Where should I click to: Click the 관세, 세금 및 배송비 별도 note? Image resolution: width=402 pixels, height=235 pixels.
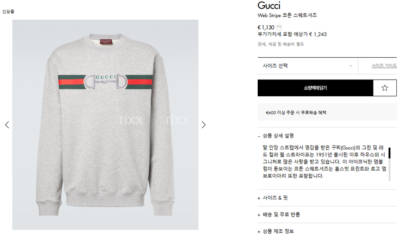281,44
